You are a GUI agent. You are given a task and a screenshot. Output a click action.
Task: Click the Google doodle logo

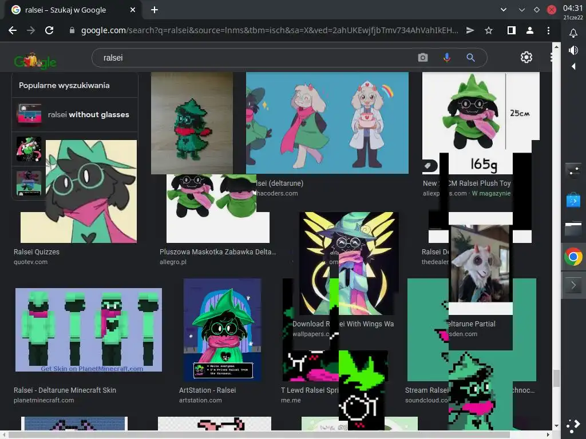[x=35, y=61]
